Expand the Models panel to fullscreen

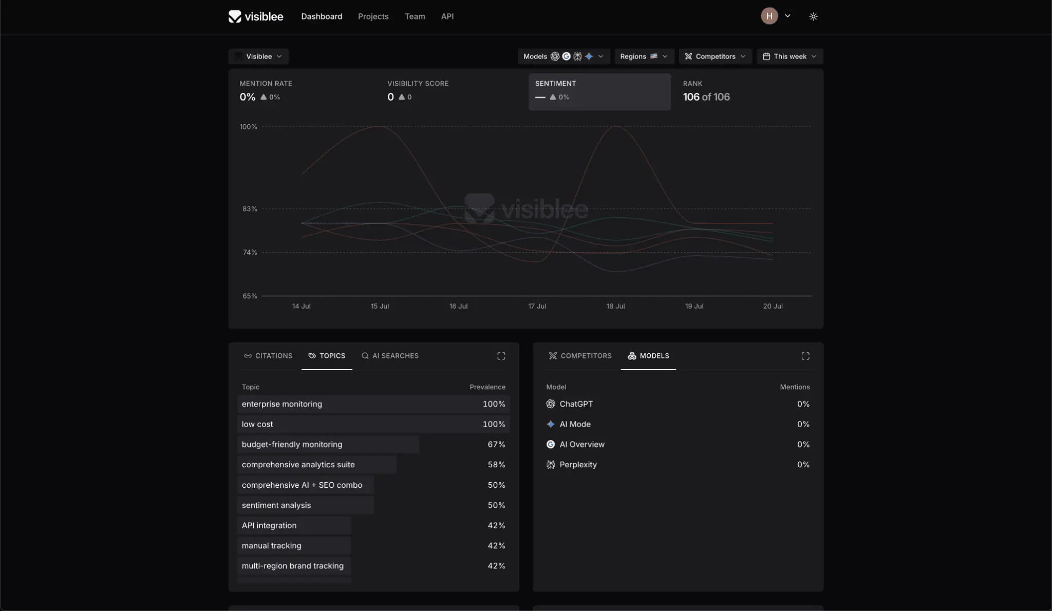pos(805,356)
